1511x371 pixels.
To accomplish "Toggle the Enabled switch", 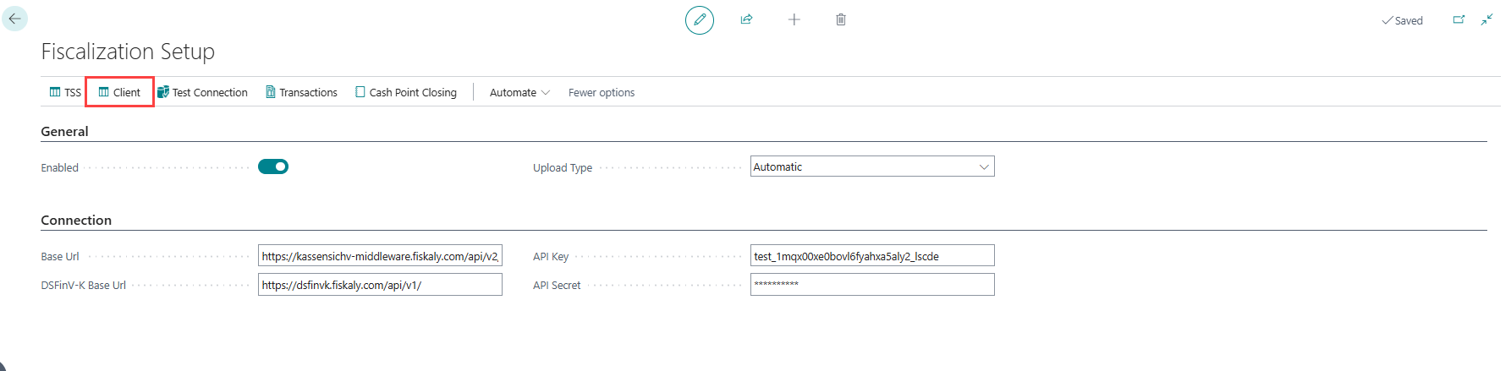I will click(273, 166).
